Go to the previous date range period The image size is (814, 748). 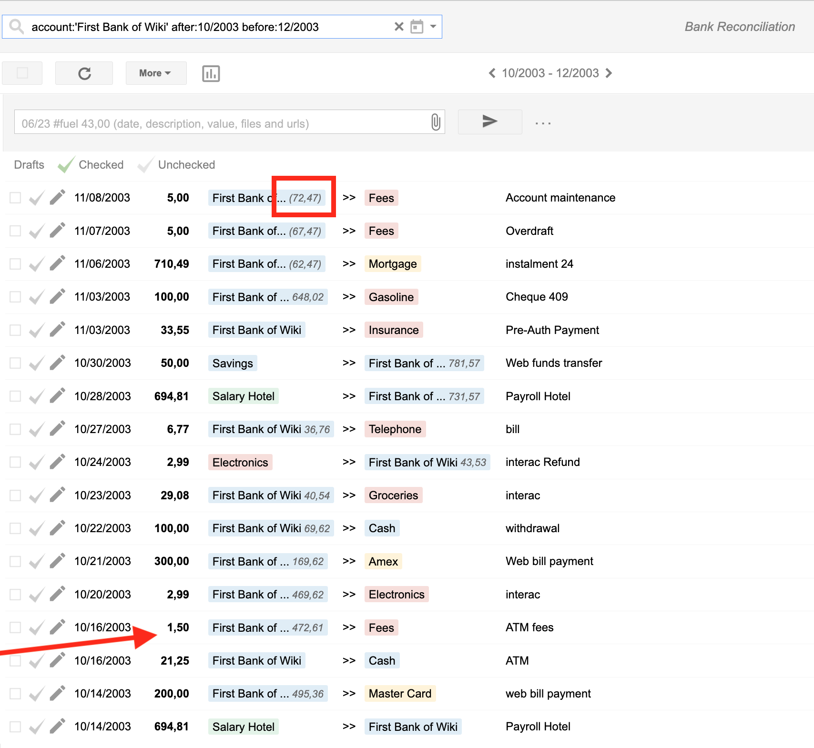[x=492, y=73]
